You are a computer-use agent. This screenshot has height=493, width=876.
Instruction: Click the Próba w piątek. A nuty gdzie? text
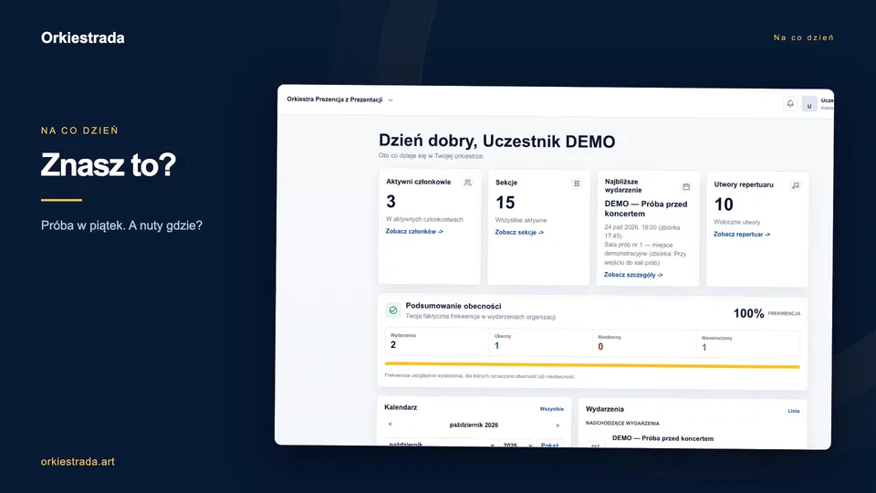pos(121,226)
